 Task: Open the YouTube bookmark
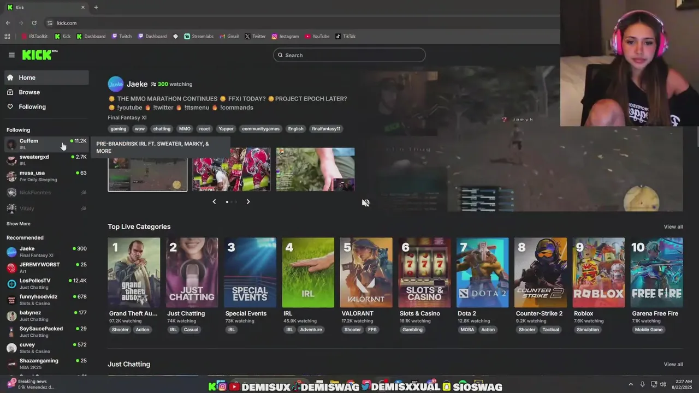tap(317, 37)
